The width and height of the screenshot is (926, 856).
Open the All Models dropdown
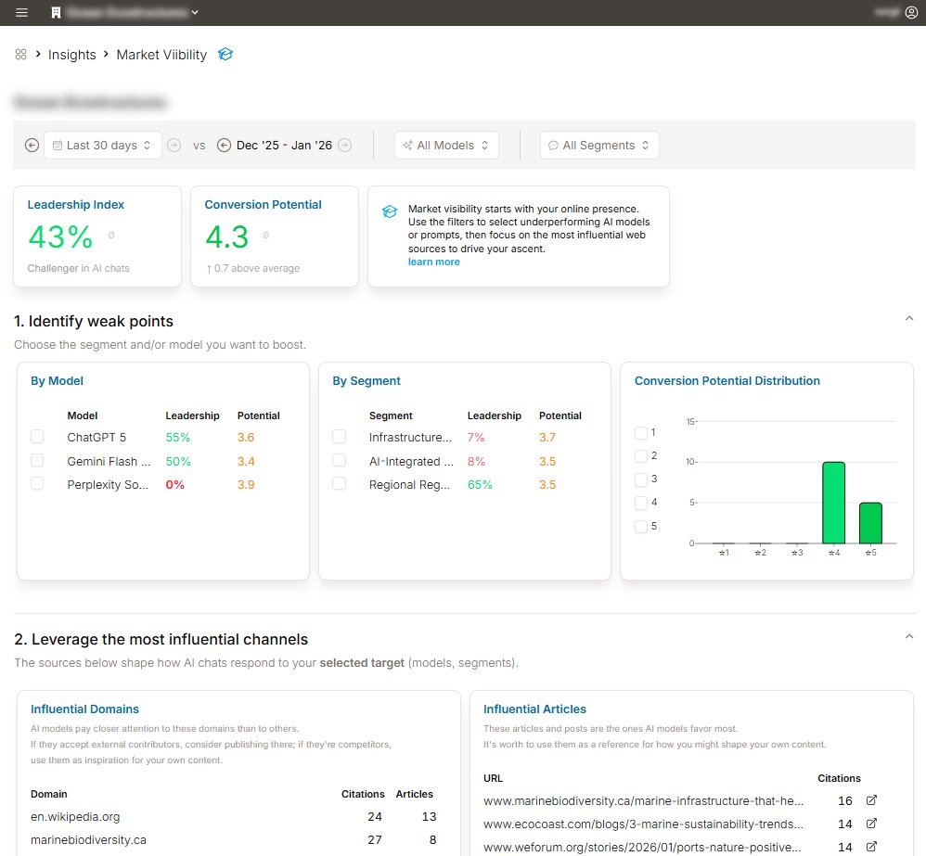446,145
